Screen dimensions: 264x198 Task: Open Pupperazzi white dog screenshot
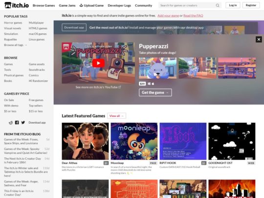157,68
